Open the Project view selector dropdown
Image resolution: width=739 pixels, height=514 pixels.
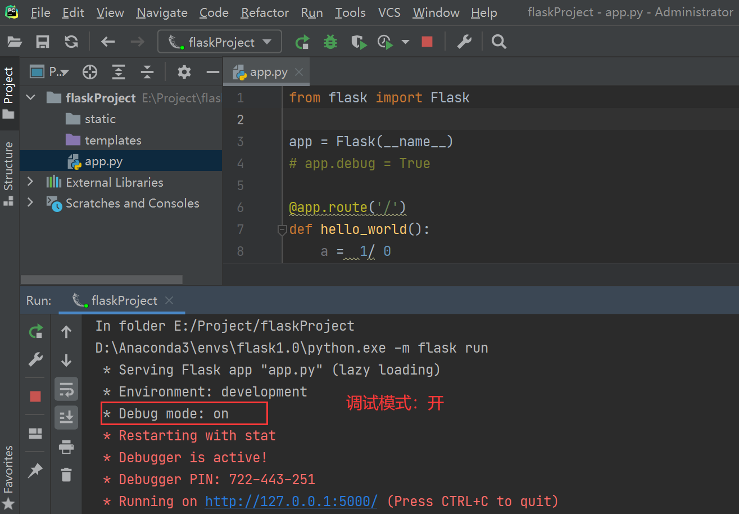pos(49,72)
